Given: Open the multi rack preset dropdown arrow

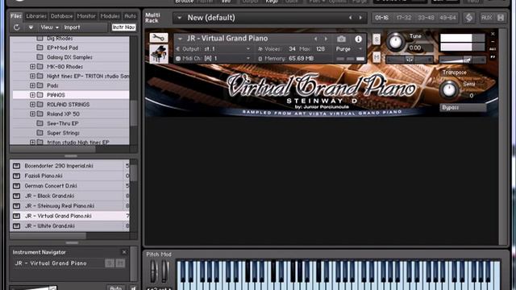Looking at the screenshot, I should pyautogui.click(x=179, y=18).
